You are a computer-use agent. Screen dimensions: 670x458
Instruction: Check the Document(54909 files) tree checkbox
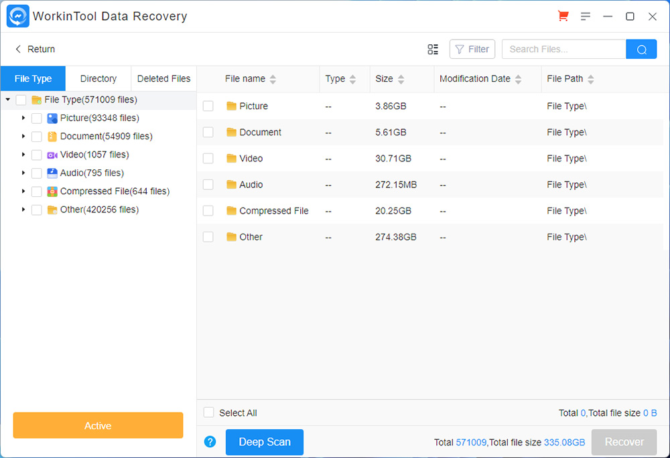tap(37, 137)
